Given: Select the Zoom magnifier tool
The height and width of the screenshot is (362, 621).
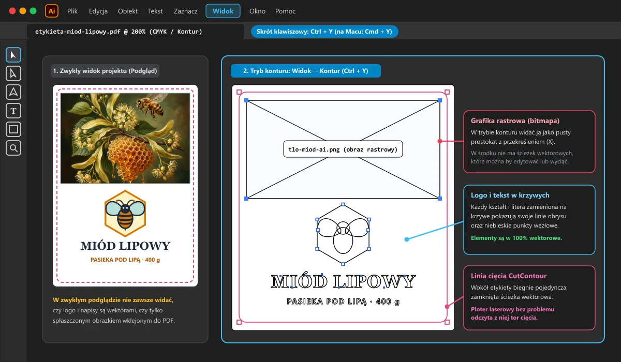Looking at the screenshot, I should tap(13, 148).
